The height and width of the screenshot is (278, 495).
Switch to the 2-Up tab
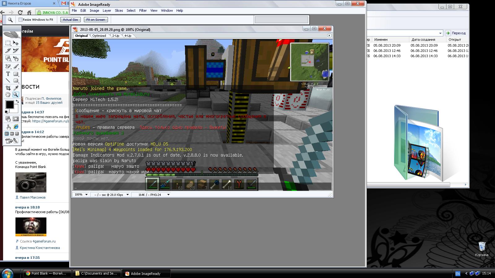point(116,36)
